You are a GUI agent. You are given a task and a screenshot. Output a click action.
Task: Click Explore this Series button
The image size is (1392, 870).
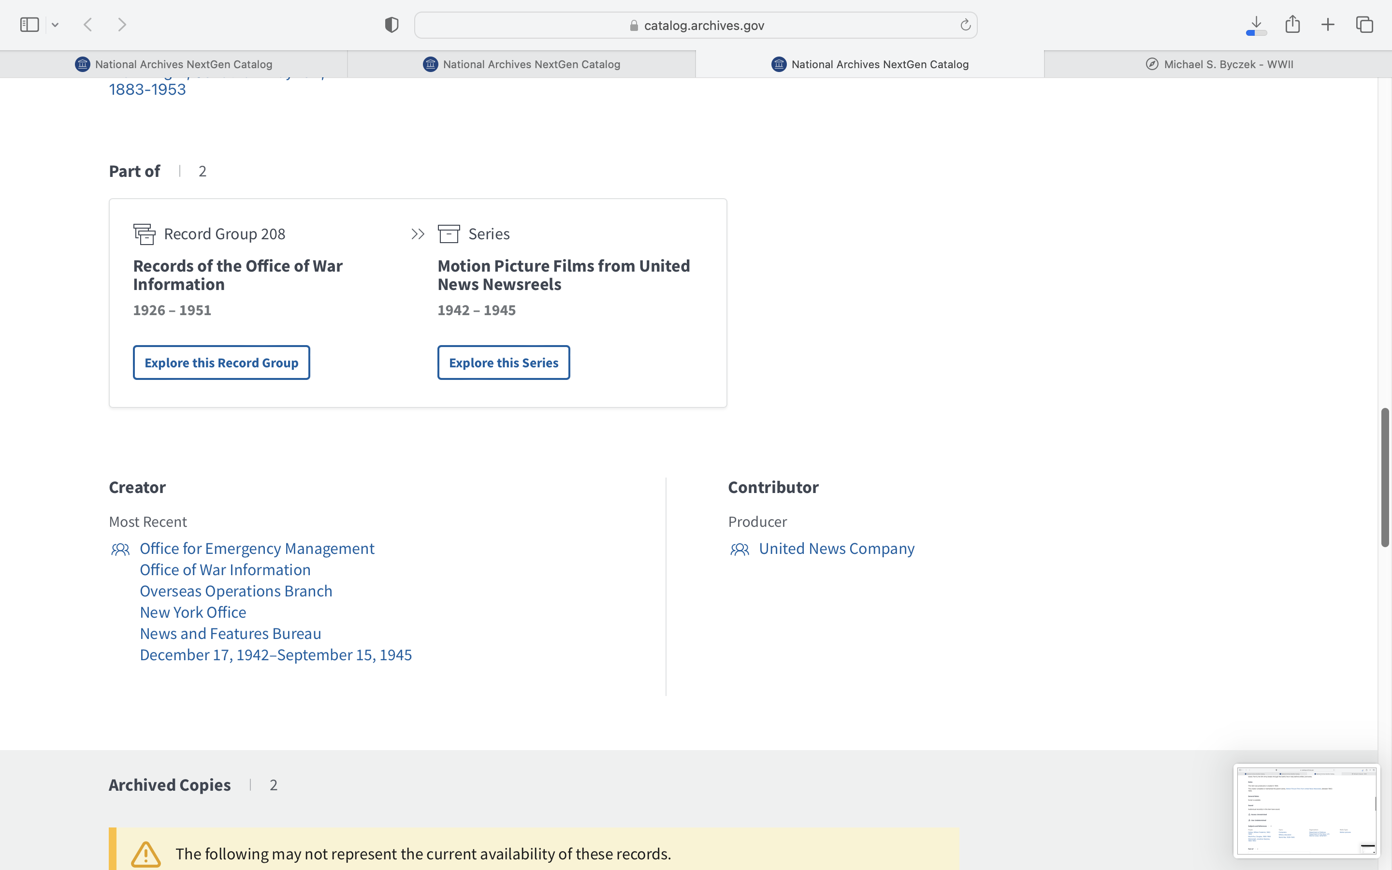[503, 362]
